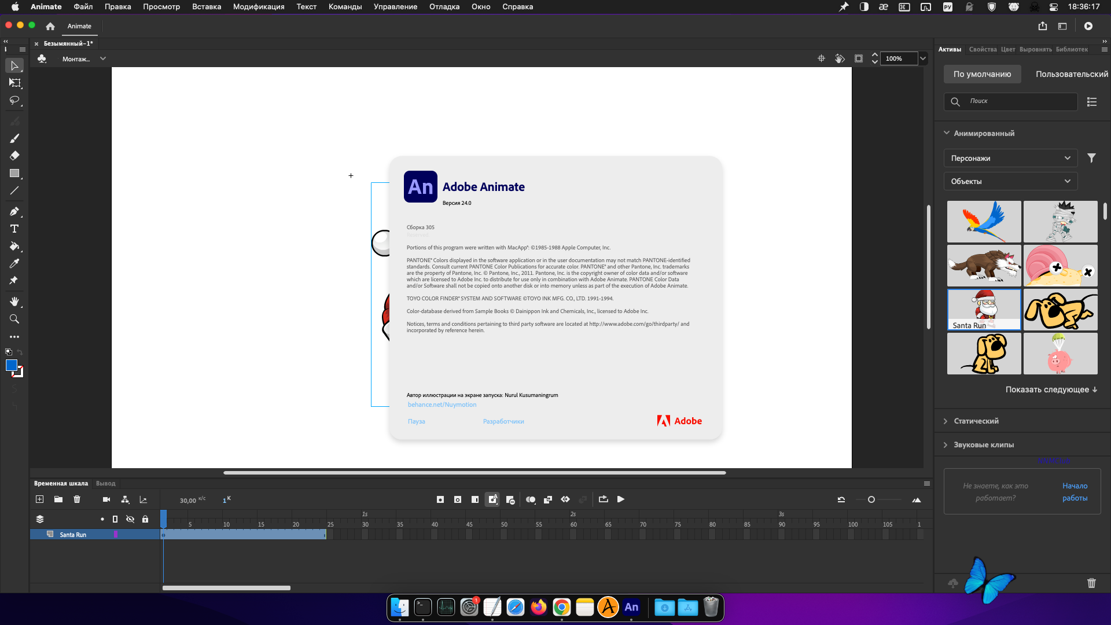Select the wolf character thumbnail
This screenshot has width=1111, height=625.
(x=984, y=266)
